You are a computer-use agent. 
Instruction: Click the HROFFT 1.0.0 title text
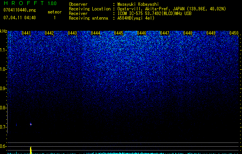pos(30,3)
